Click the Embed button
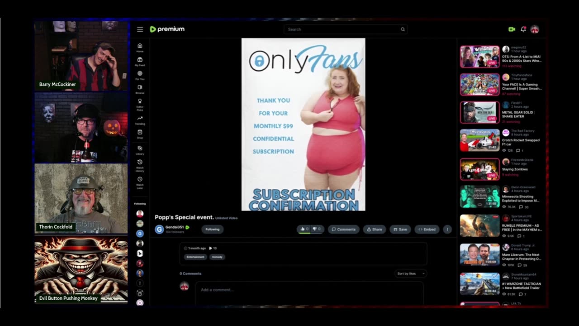The height and width of the screenshot is (326, 579). 427,229
